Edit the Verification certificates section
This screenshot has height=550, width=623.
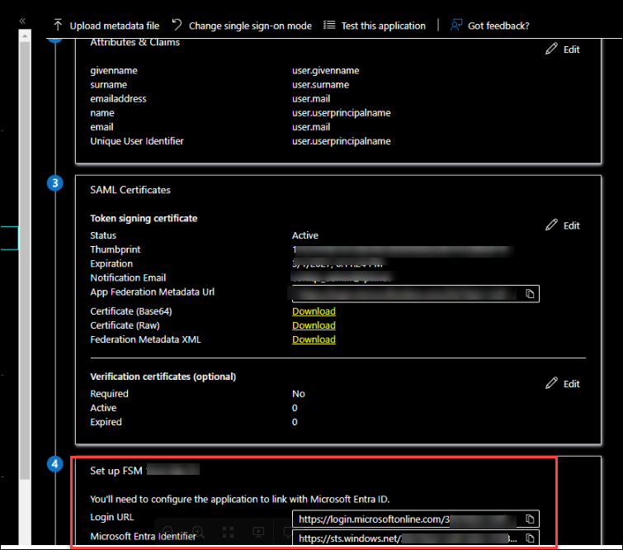tap(563, 384)
